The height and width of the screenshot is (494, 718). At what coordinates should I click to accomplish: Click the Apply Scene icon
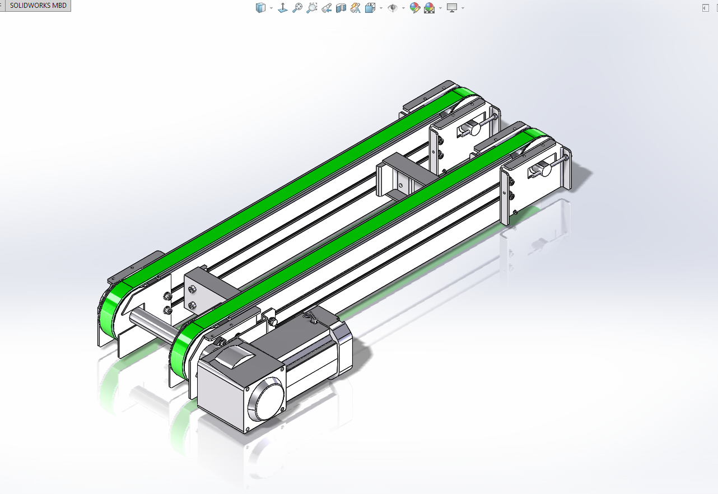pos(430,8)
